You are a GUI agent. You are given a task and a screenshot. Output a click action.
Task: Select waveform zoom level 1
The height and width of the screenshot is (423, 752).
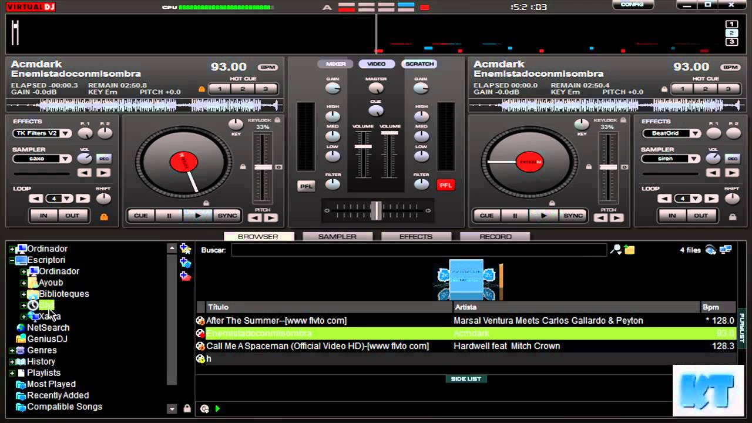click(731, 24)
